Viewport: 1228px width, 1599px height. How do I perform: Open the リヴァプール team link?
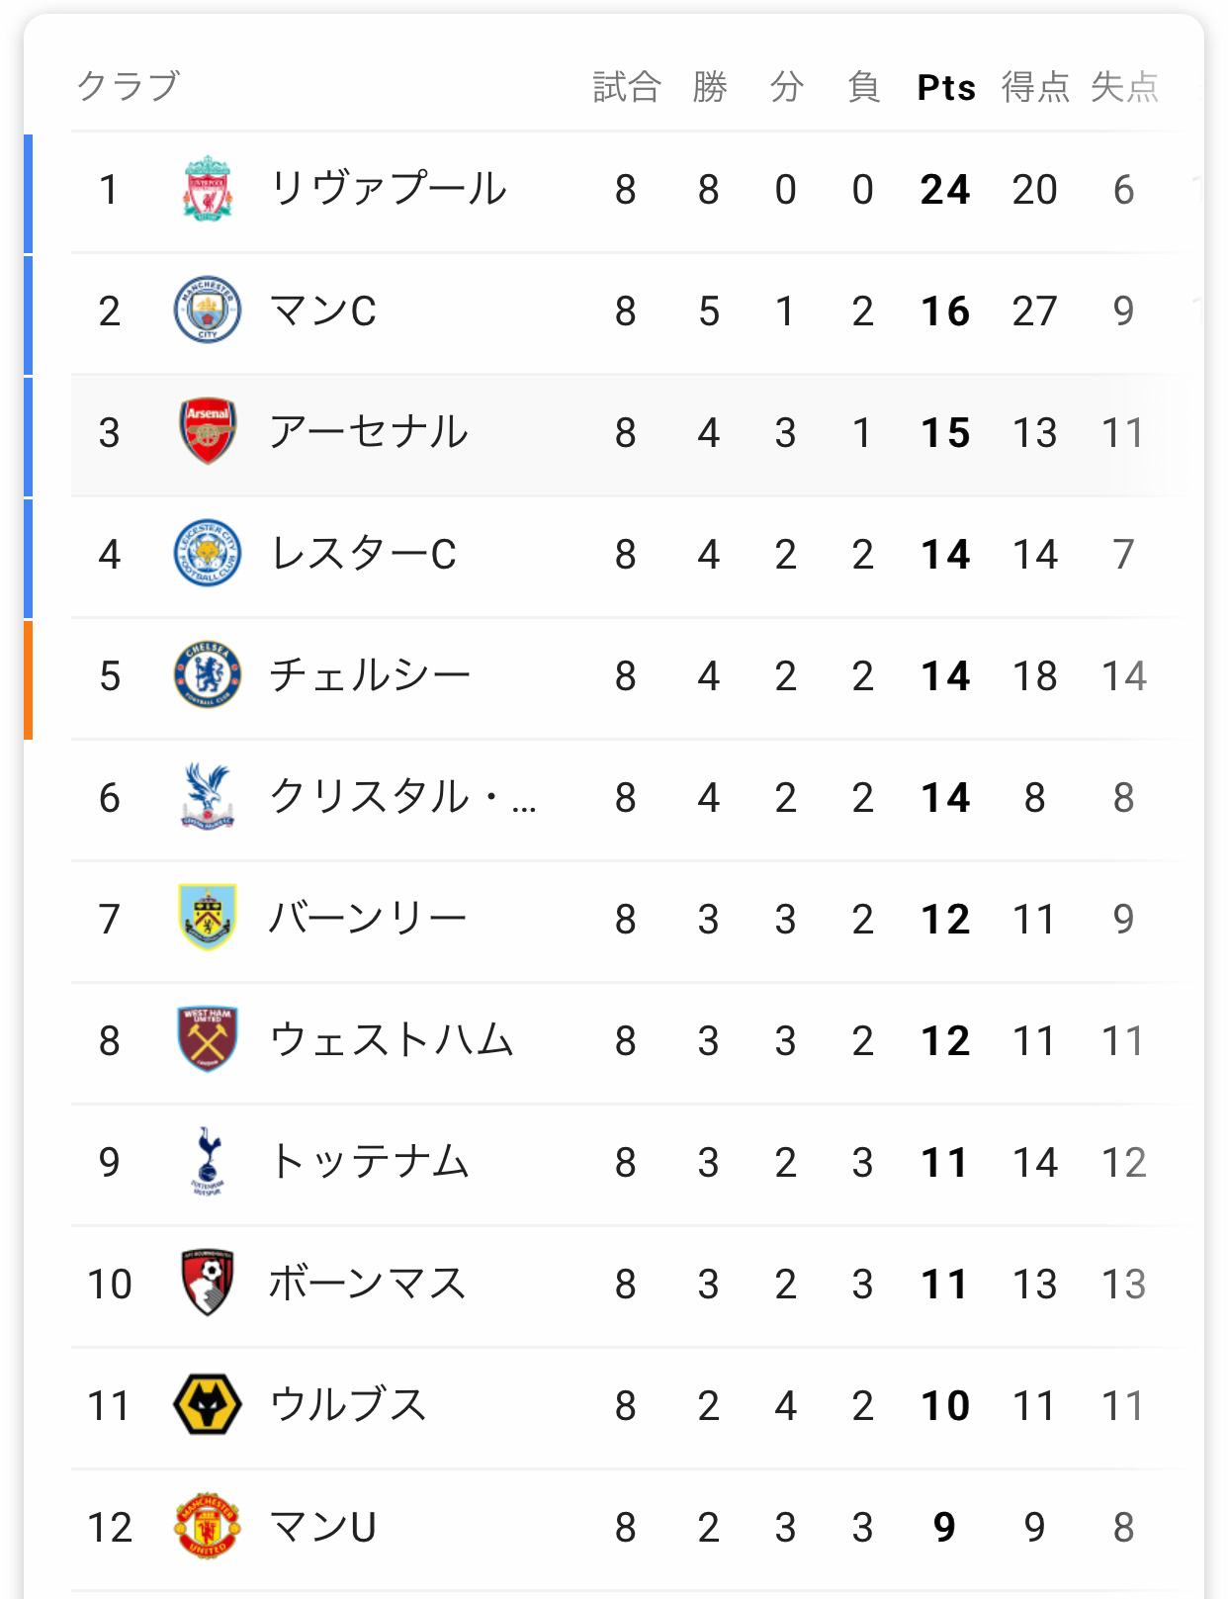tap(389, 188)
